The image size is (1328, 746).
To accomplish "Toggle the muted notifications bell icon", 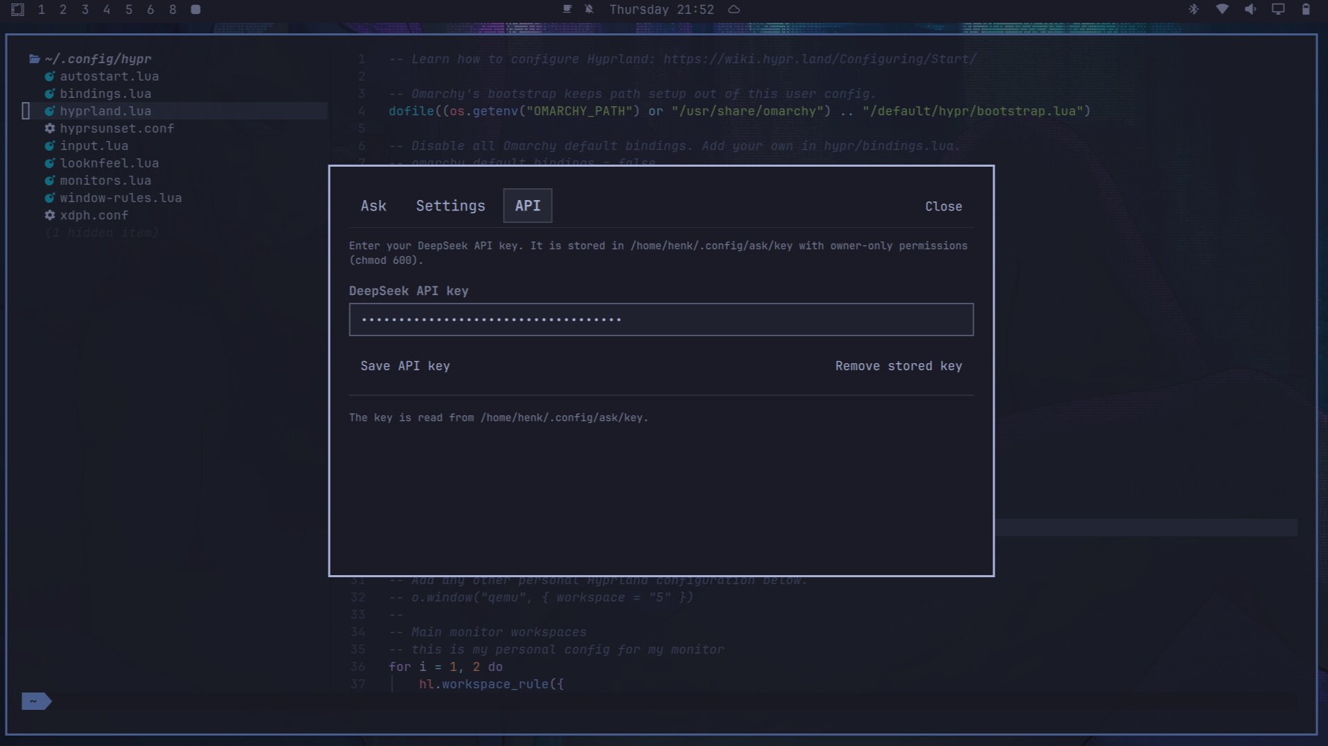I will [x=589, y=10].
